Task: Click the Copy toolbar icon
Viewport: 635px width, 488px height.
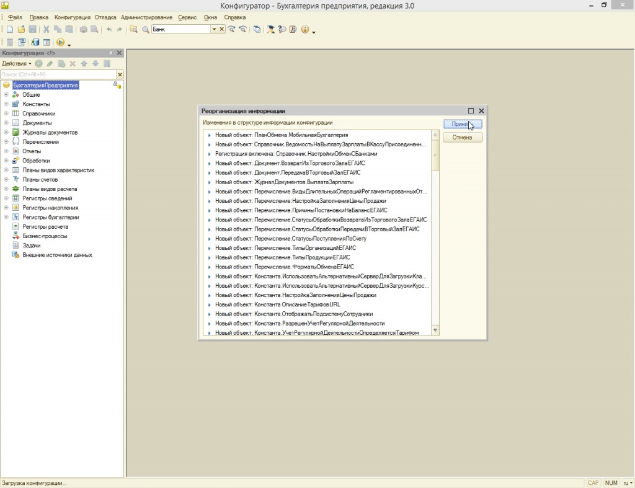Action: 58,29
